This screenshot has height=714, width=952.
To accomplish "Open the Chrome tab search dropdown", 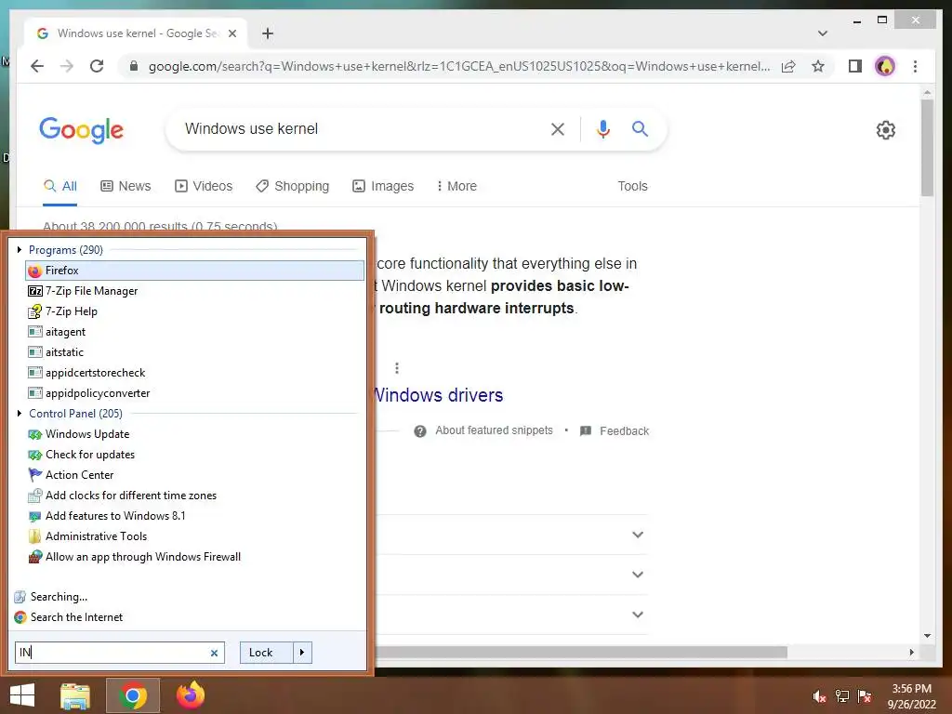I will (x=823, y=33).
